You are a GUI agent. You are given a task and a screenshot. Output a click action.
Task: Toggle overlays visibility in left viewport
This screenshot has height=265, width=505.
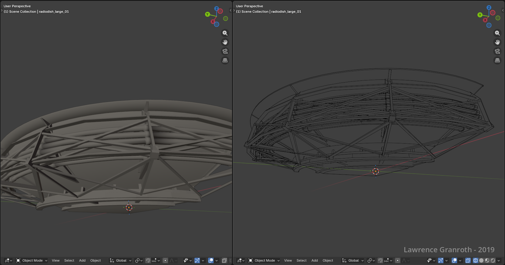[x=211, y=260]
